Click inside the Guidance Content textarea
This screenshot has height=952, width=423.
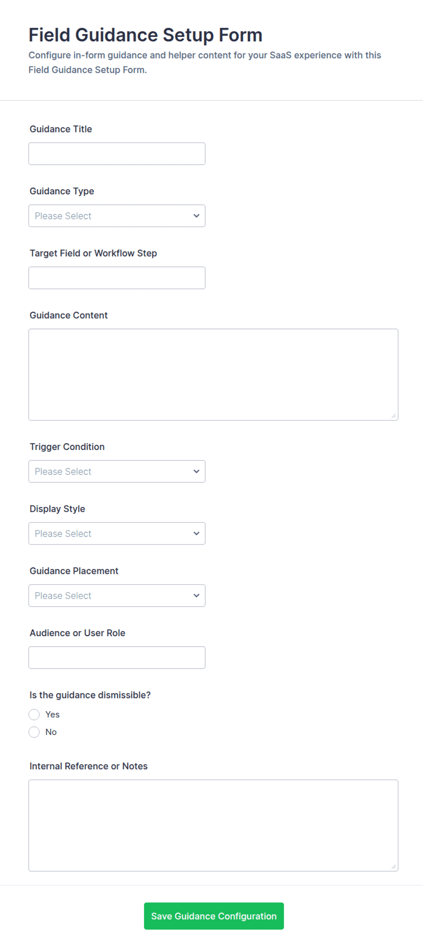click(213, 375)
